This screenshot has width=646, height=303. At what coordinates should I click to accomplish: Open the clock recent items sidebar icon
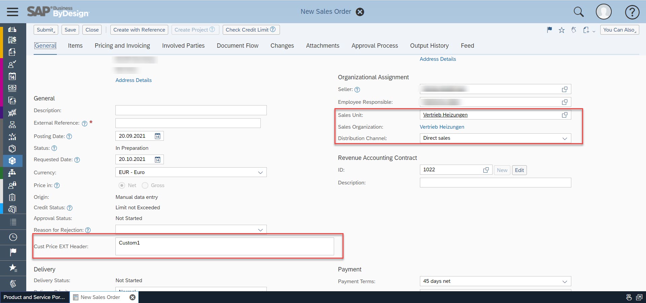click(x=13, y=237)
